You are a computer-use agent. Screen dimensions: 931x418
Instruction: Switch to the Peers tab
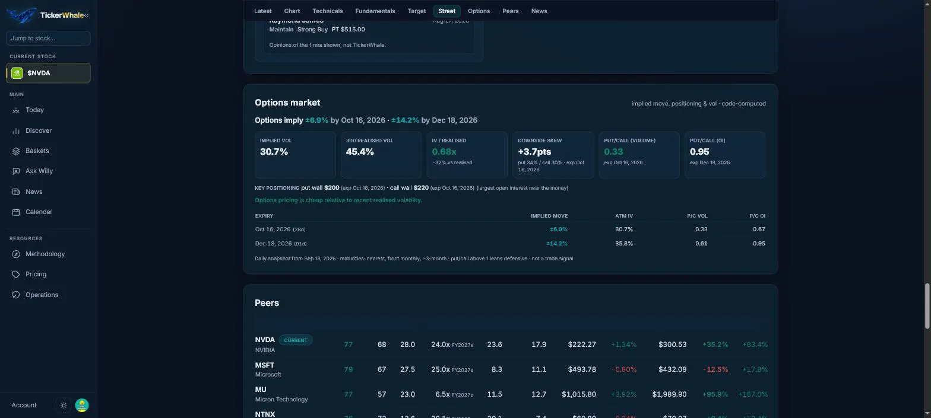(510, 11)
